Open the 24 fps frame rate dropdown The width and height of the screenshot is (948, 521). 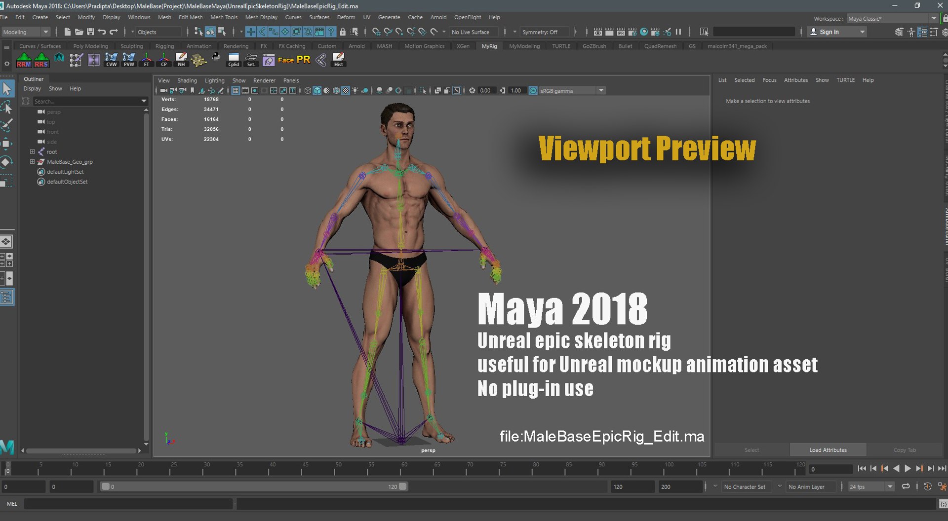[x=871, y=487]
